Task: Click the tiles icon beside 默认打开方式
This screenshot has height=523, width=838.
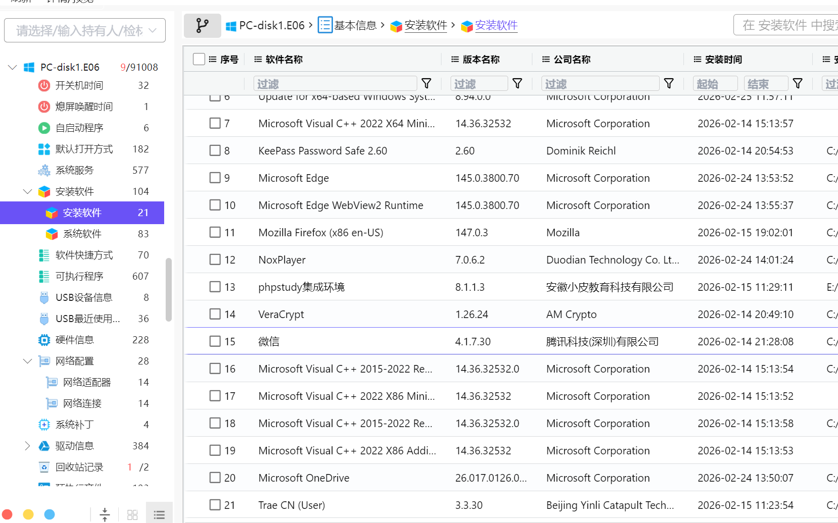Action: coord(44,149)
